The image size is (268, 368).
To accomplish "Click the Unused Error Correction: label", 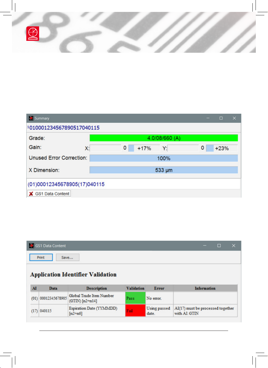I will 58,158.
